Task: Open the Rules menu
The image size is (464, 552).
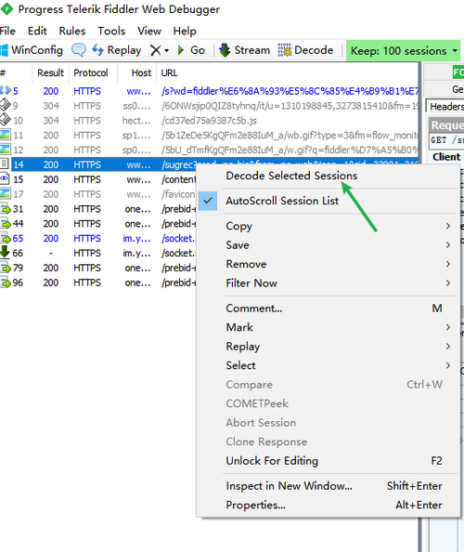Action: point(72,31)
